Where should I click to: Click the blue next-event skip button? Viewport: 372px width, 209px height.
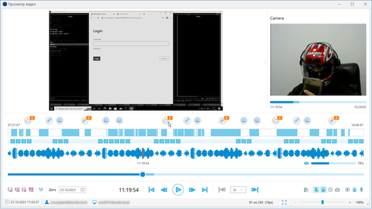point(255,190)
